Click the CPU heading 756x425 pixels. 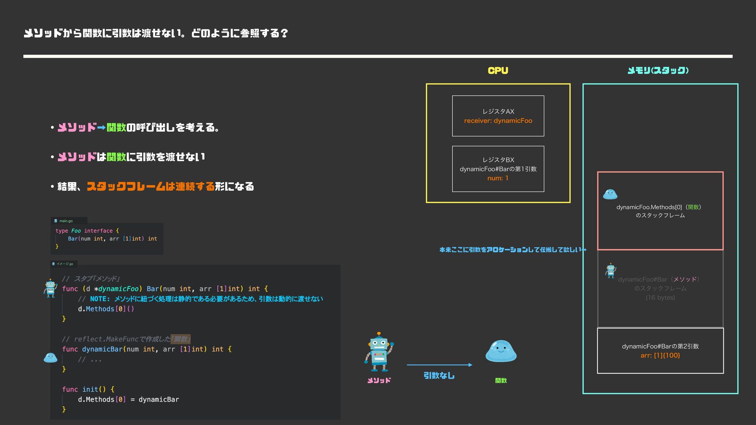click(498, 70)
